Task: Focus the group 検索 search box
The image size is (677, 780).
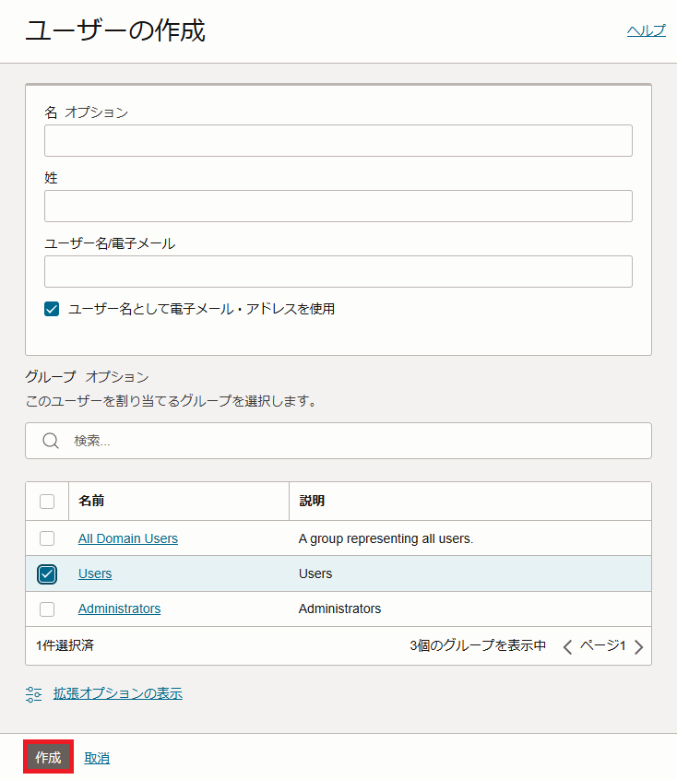Action: point(338,441)
